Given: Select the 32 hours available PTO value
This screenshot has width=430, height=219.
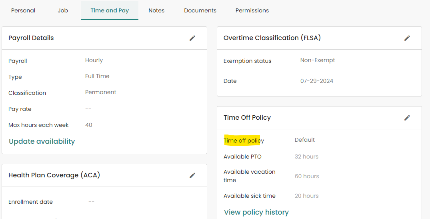Looking at the screenshot, I should click(x=306, y=157).
